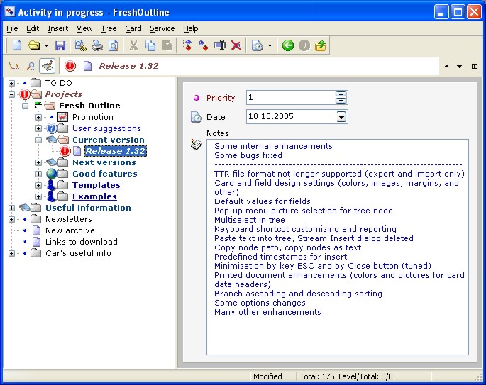
Task: Open the File menu
Action: pos(12,28)
